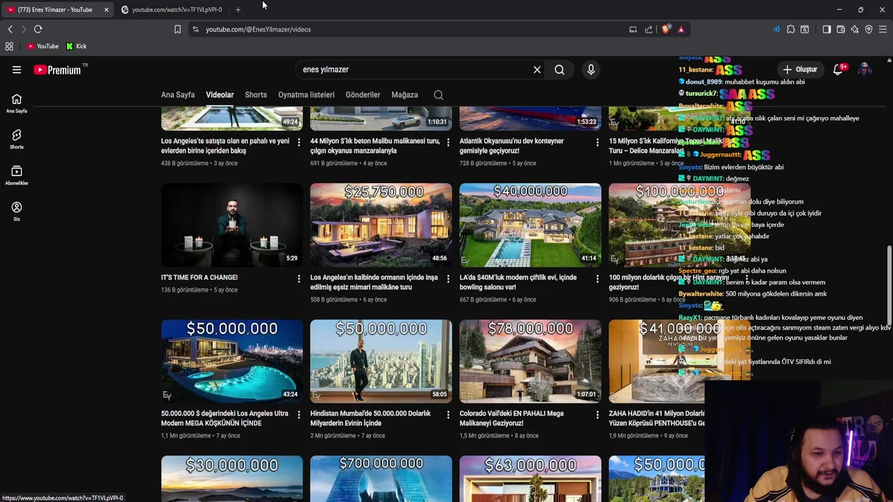Switch to the channel Ana Sayfa tab

click(x=178, y=95)
